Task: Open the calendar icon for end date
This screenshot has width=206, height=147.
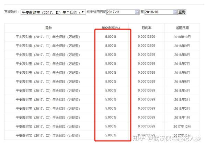Action: pyautogui.click(x=175, y=12)
